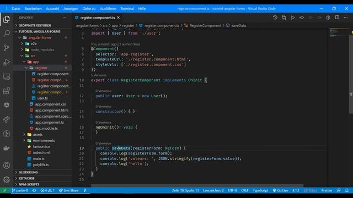Screen dimensions: 353x198
Task: Expand the assets folder
Action: point(42,134)
